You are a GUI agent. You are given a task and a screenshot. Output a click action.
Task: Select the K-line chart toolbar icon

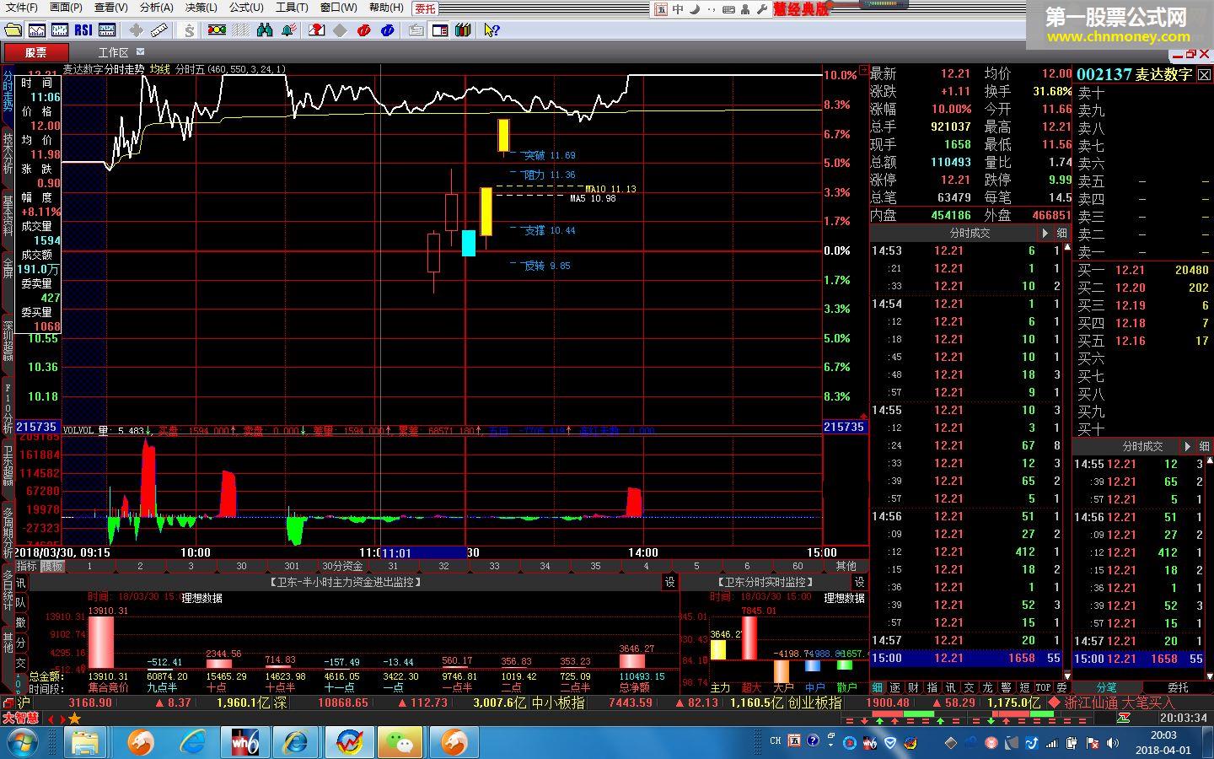[x=60, y=30]
